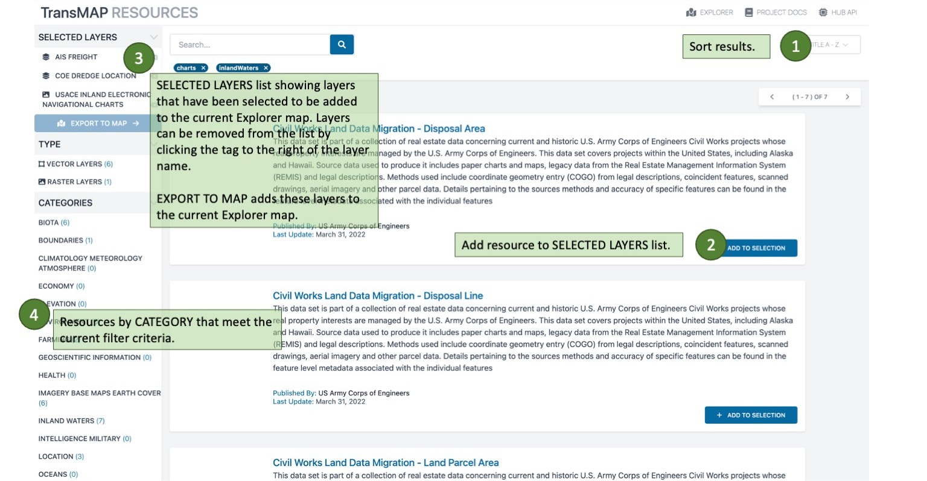Open Civil Works Land Data Migration - Land Parcel Area
Viewport: 927px width, 481px height.
[386, 463]
